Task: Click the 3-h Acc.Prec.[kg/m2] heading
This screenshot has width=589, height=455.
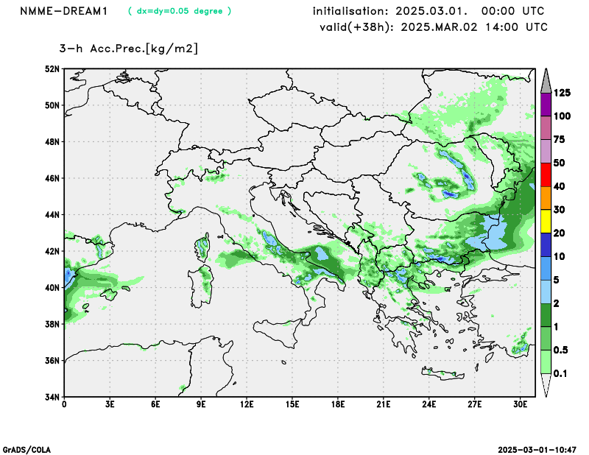Action: pyautogui.click(x=128, y=49)
